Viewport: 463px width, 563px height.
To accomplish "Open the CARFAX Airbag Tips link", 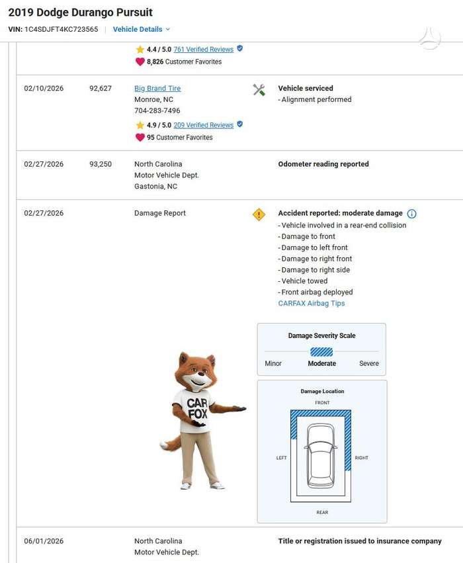I will tap(312, 303).
